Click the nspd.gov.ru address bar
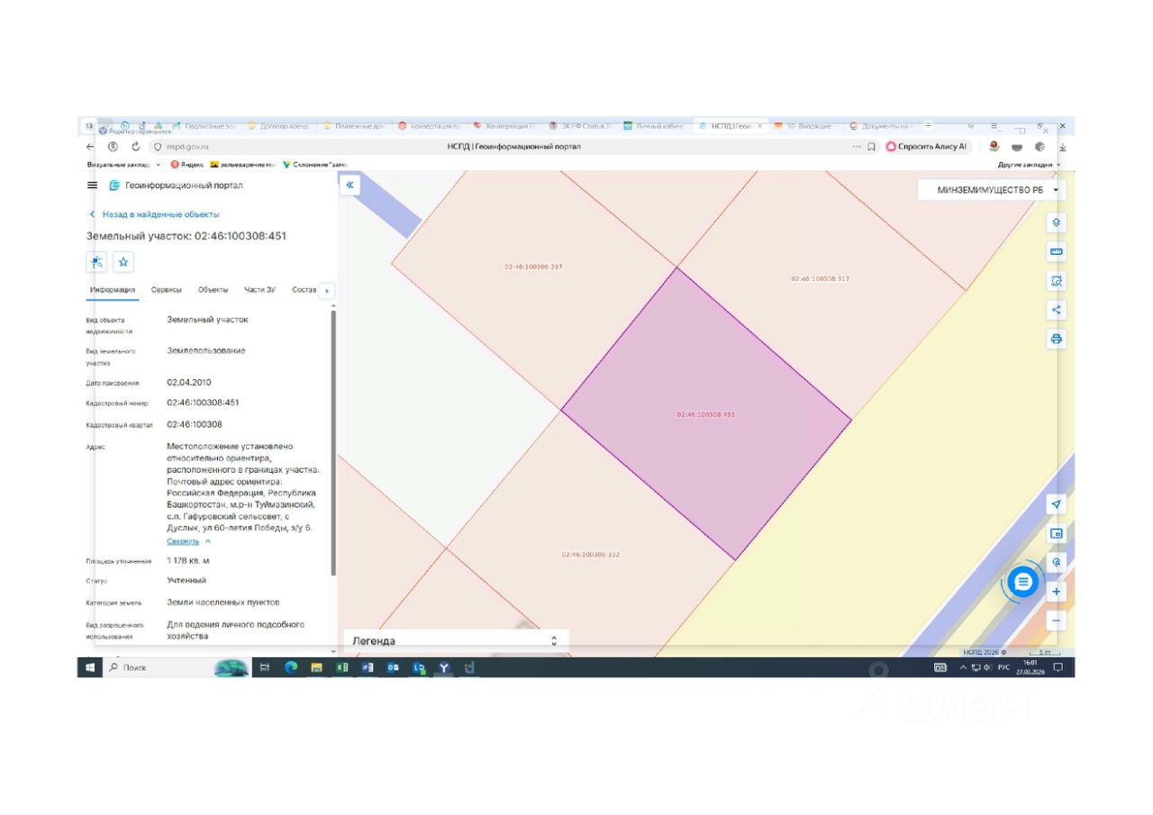This screenshot has height=815, width=1153. (187, 147)
